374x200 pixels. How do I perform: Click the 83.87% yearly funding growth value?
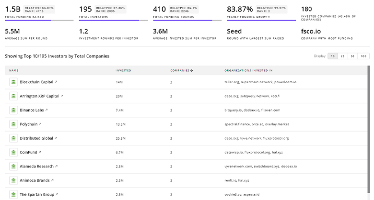point(240,9)
